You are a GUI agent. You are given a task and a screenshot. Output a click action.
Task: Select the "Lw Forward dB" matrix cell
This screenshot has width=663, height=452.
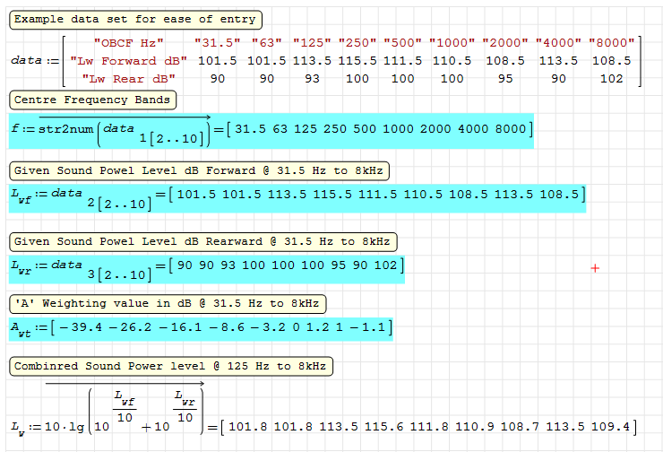(126, 61)
